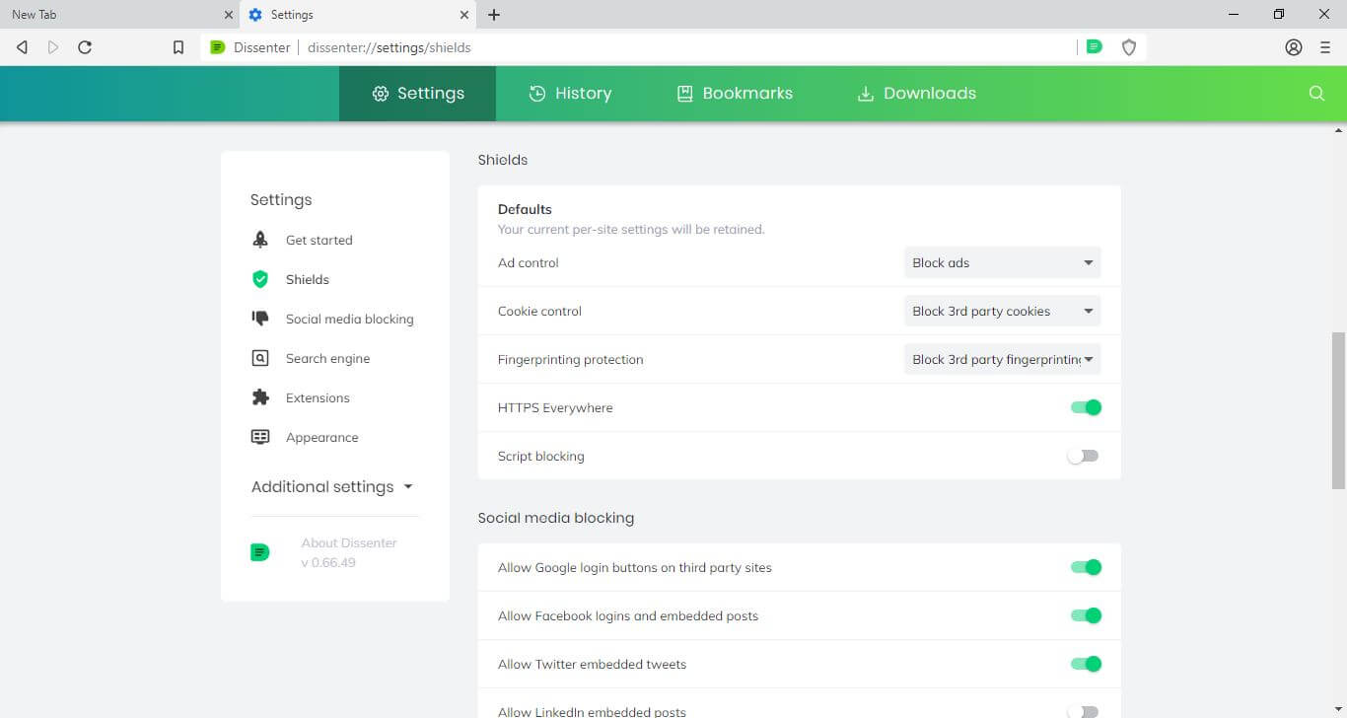Open Extensions settings
This screenshot has width=1347, height=718.
318,397
